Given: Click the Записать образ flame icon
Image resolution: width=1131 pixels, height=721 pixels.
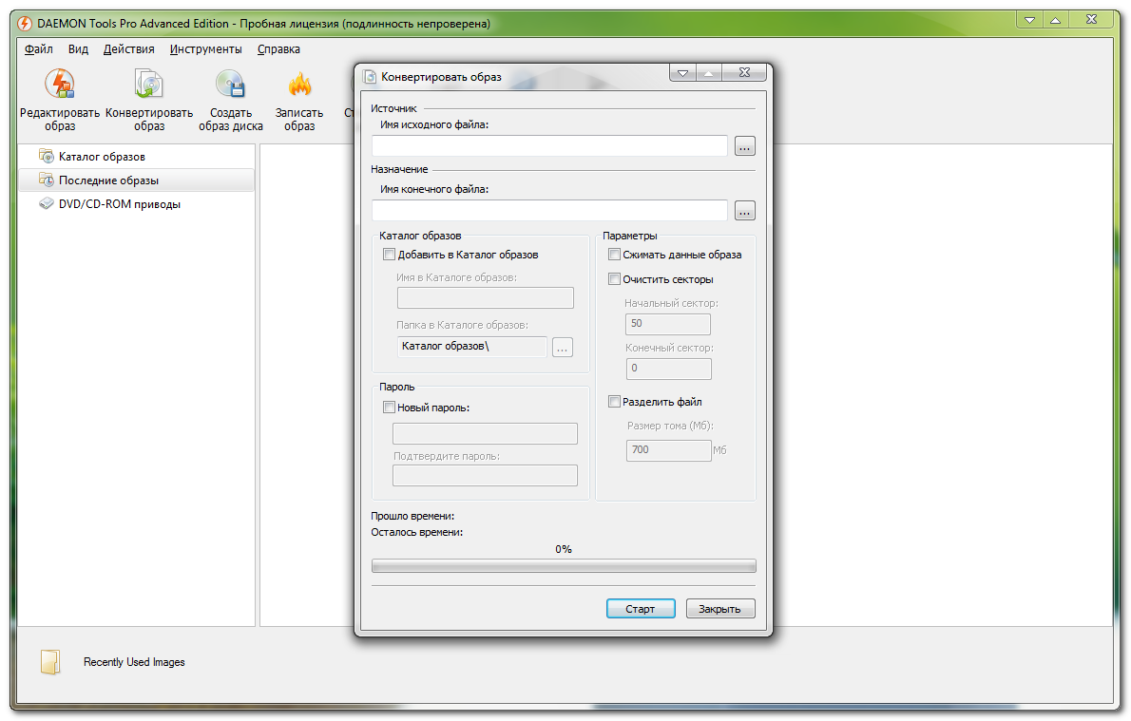Looking at the screenshot, I should [299, 85].
